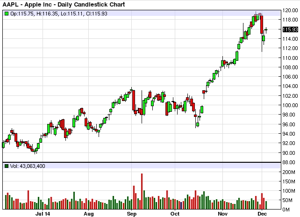The image size is (300, 217).
Task: Click the 100M volume axis label
Action: [289, 191]
